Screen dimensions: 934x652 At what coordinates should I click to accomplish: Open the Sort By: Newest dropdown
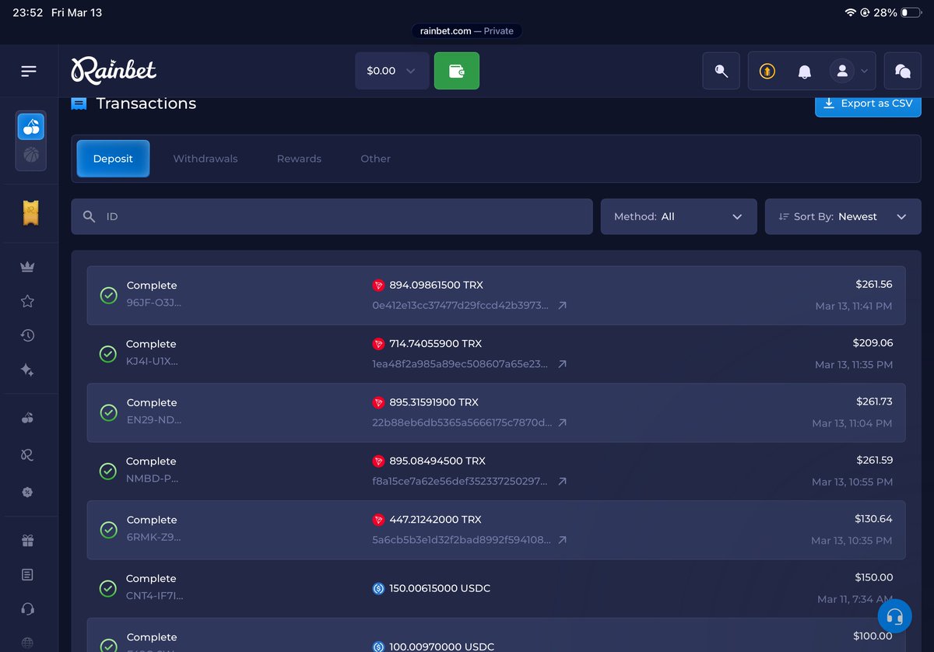(x=843, y=216)
